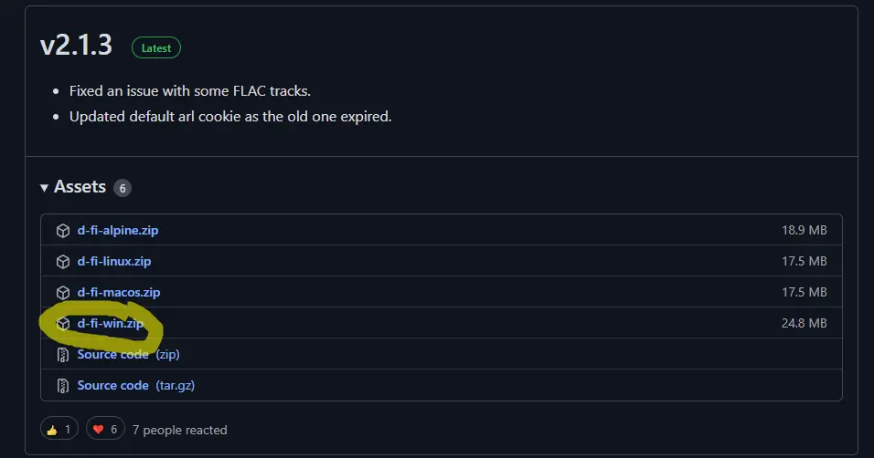Click the '7 people reacted' text

pos(180,430)
